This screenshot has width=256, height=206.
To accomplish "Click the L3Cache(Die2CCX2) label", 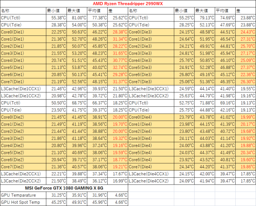I will 23,181.
